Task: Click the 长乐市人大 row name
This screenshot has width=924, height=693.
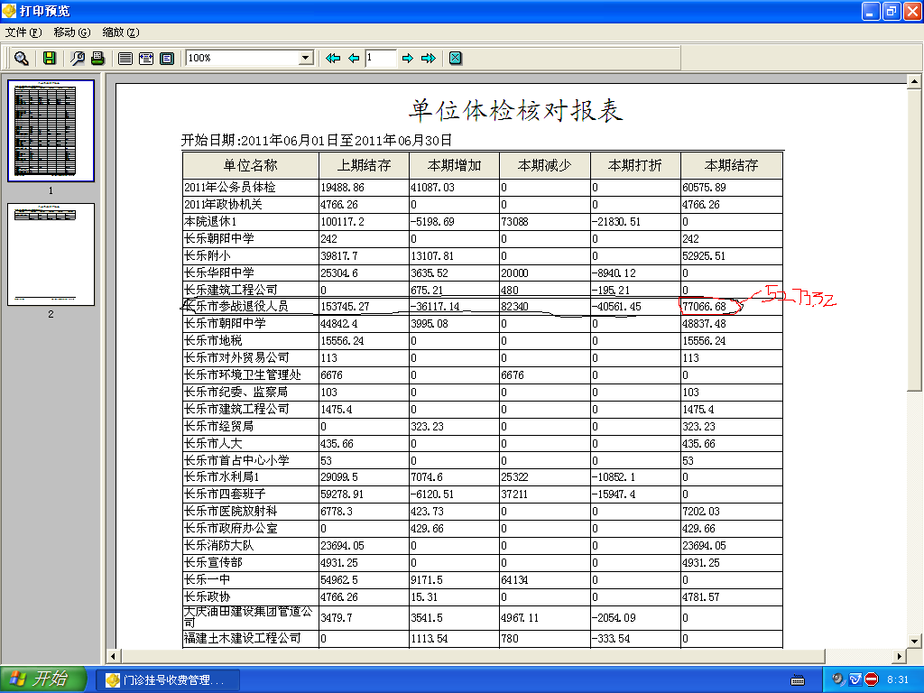Action: (x=213, y=443)
